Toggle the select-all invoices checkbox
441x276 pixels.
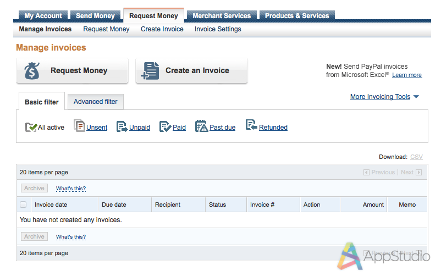pos(23,205)
